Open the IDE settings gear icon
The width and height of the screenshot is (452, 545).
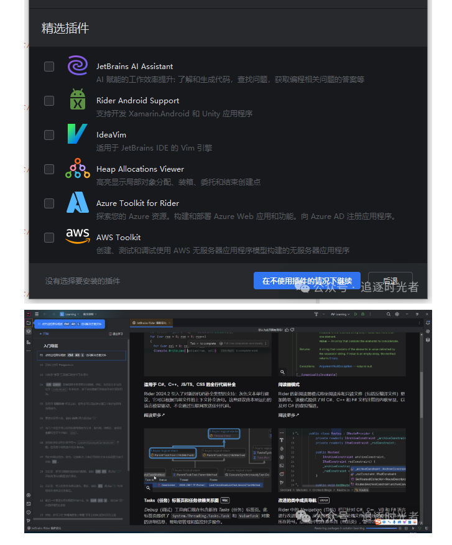(x=397, y=314)
